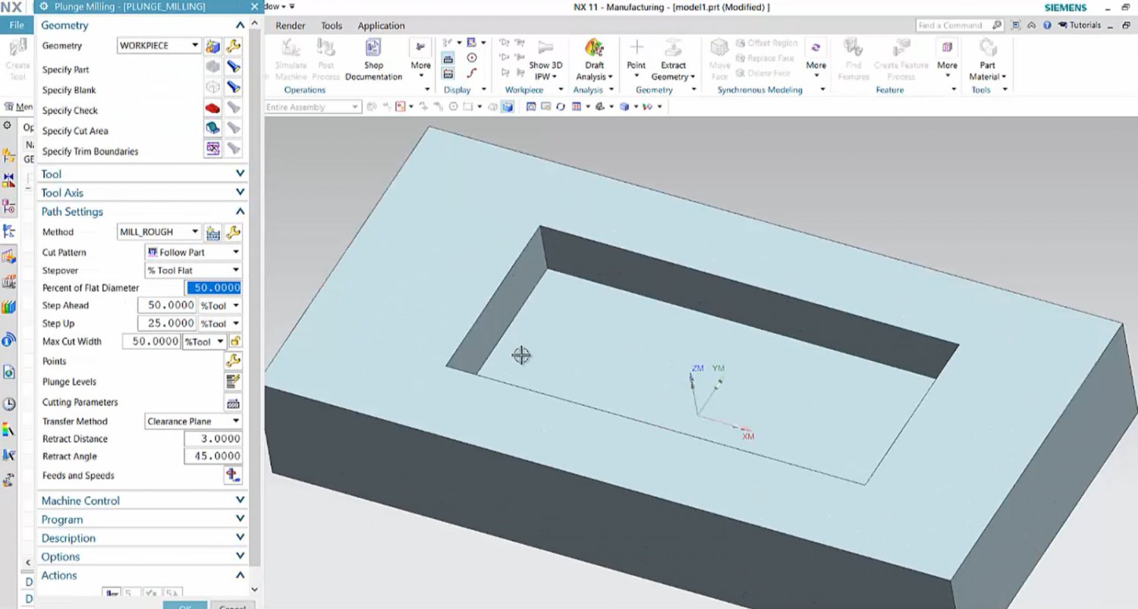The height and width of the screenshot is (609, 1138).
Task: Collapse the Geometry section
Action: tap(240, 25)
